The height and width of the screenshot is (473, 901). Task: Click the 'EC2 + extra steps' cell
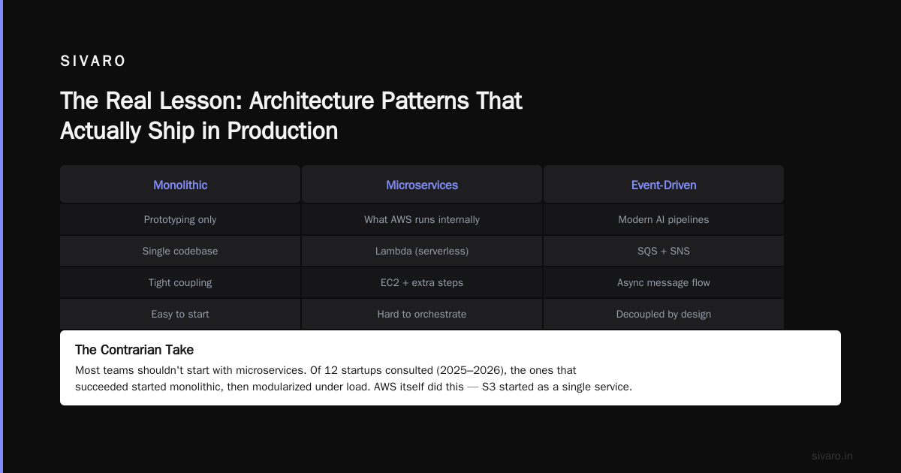pos(422,282)
